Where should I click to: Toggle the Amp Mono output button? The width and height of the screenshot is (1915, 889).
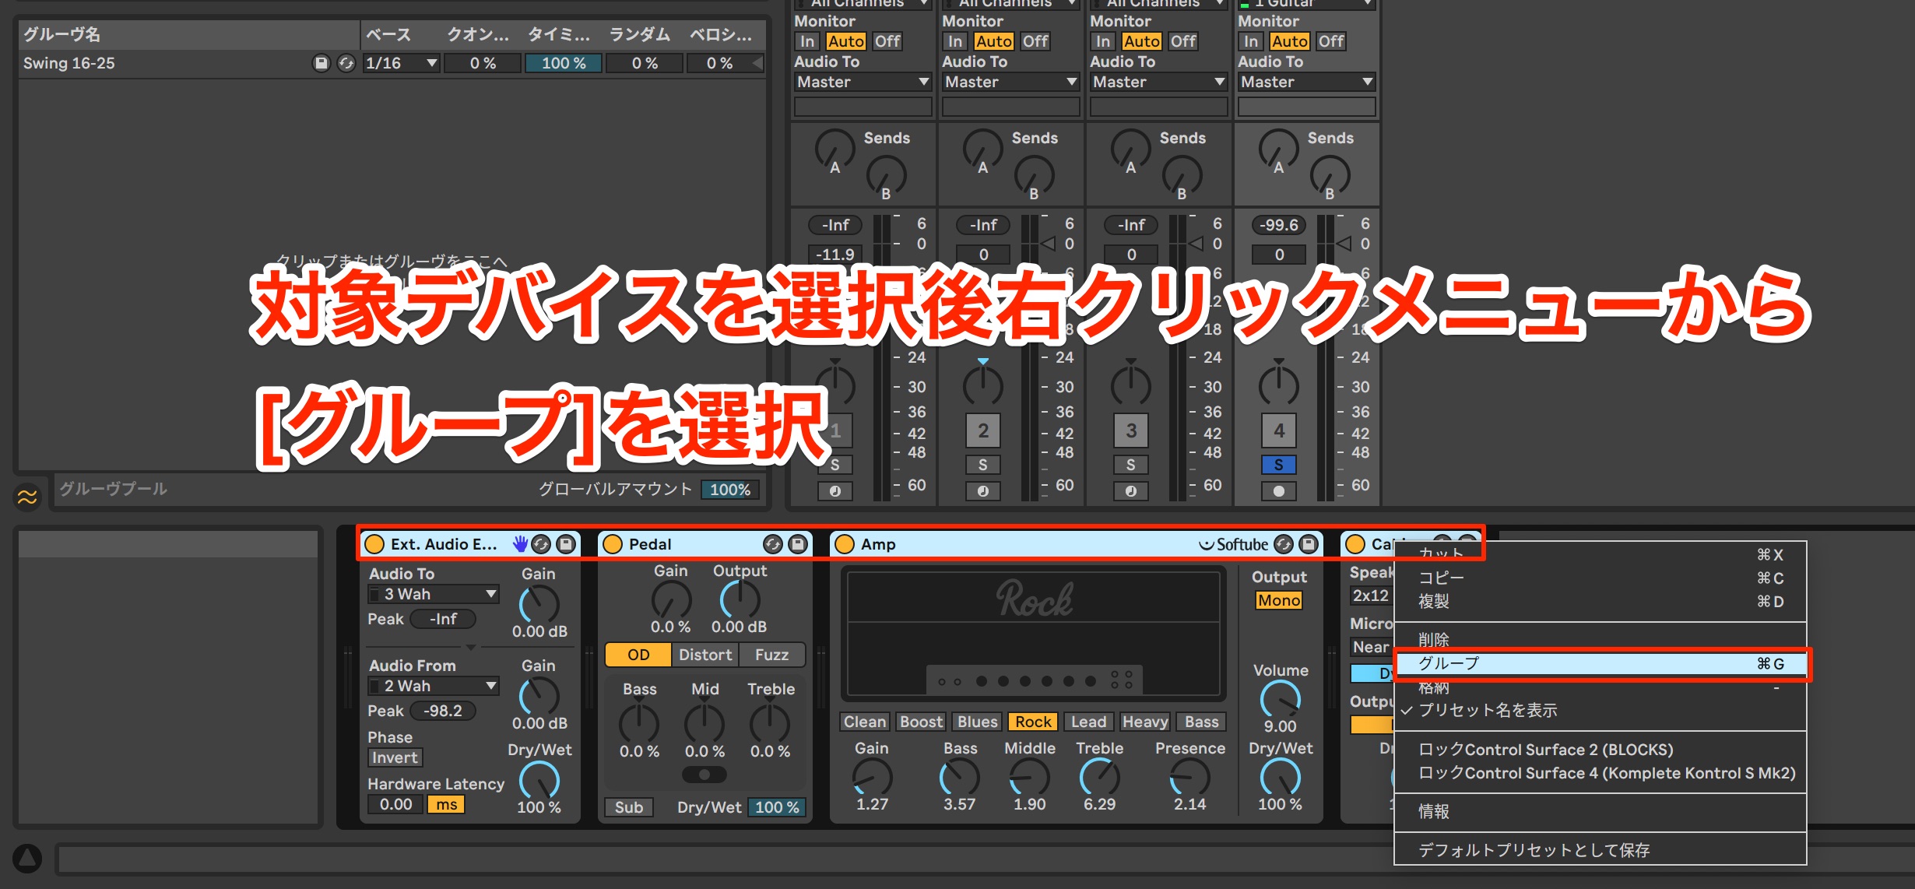click(1279, 600)
